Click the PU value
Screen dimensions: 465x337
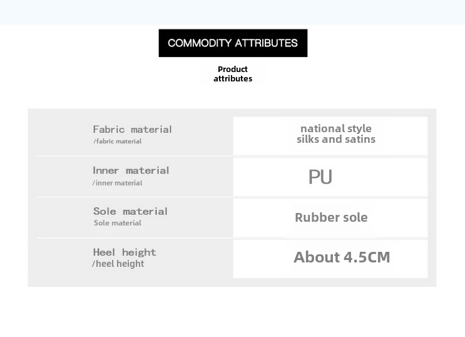[320, 177]
